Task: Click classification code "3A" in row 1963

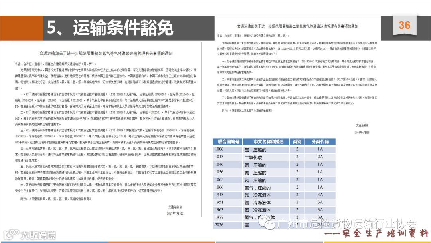Action: tap(320, 210)
